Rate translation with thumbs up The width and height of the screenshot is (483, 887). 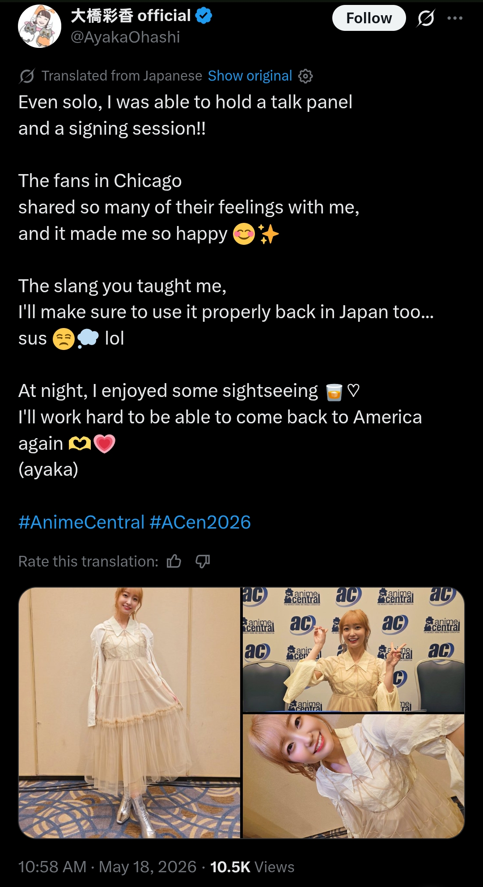[x=174, y=561]
